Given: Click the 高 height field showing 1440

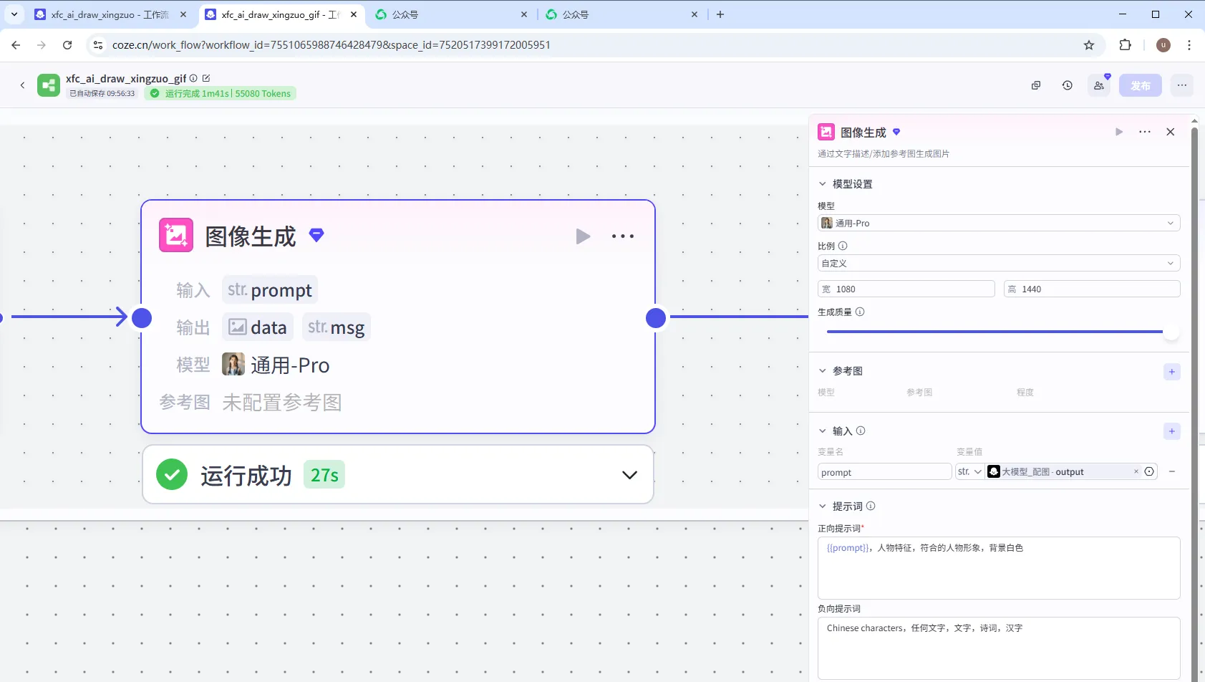Looking at the screenshot, I should [1092, 289].
